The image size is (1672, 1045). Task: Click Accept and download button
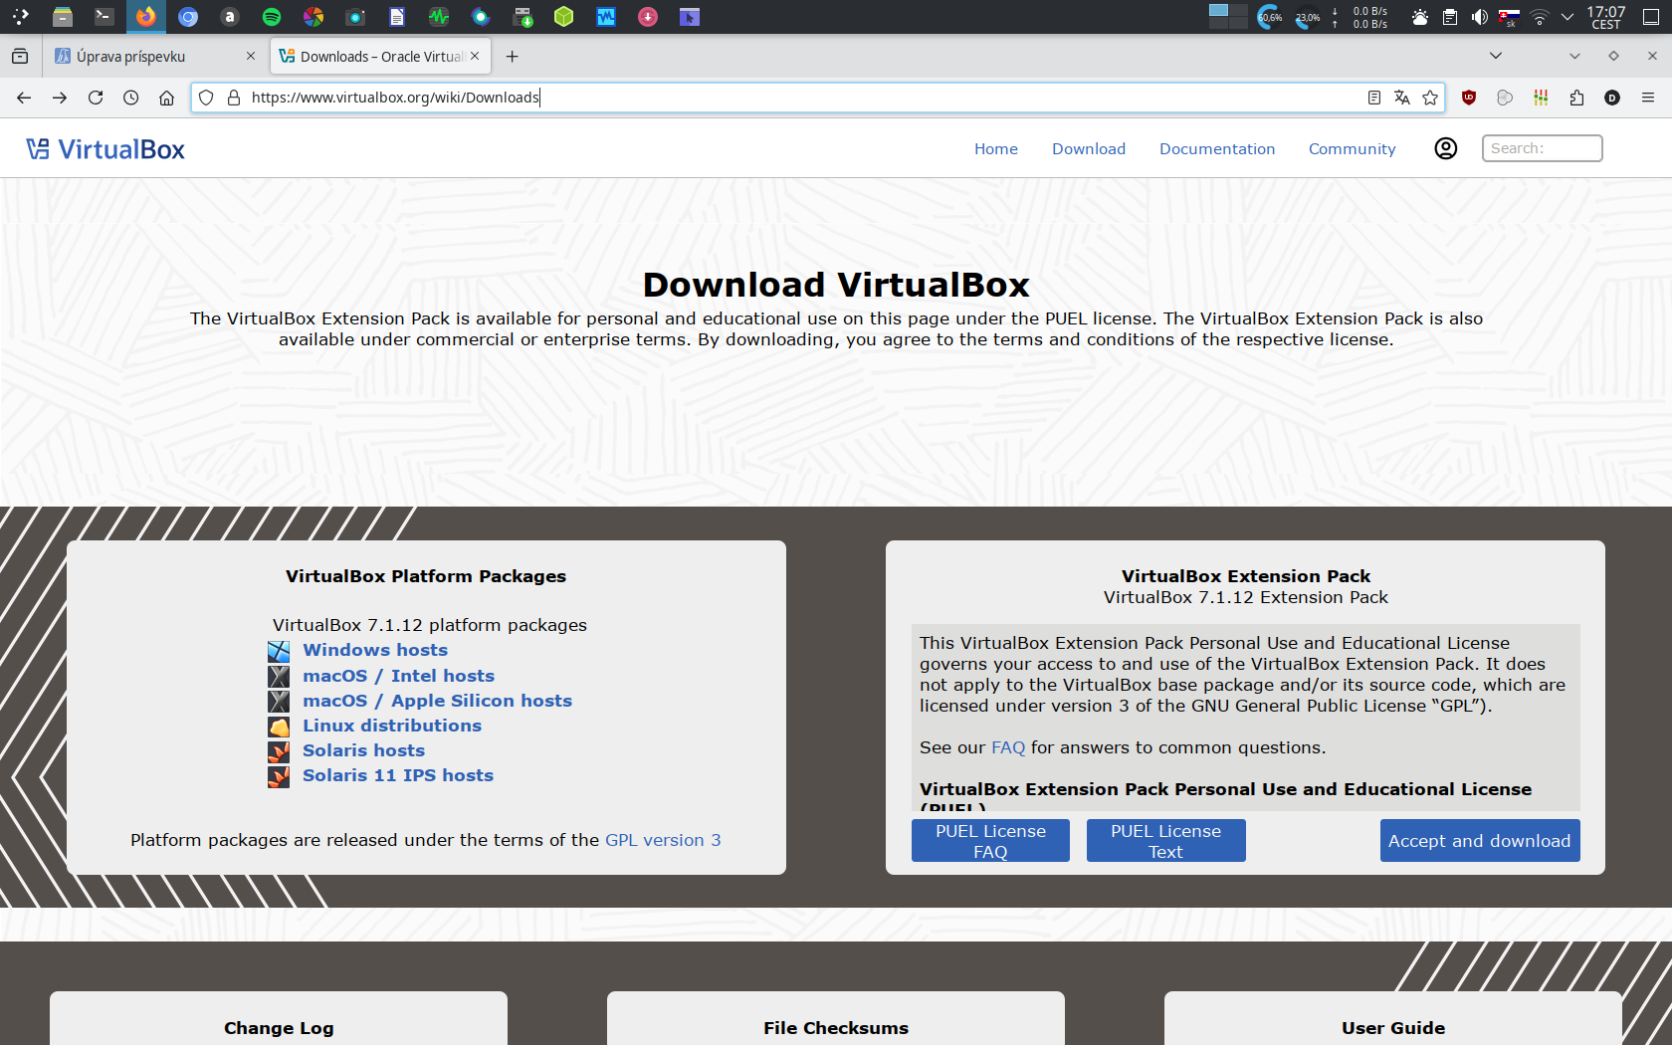click(1480, 841)
